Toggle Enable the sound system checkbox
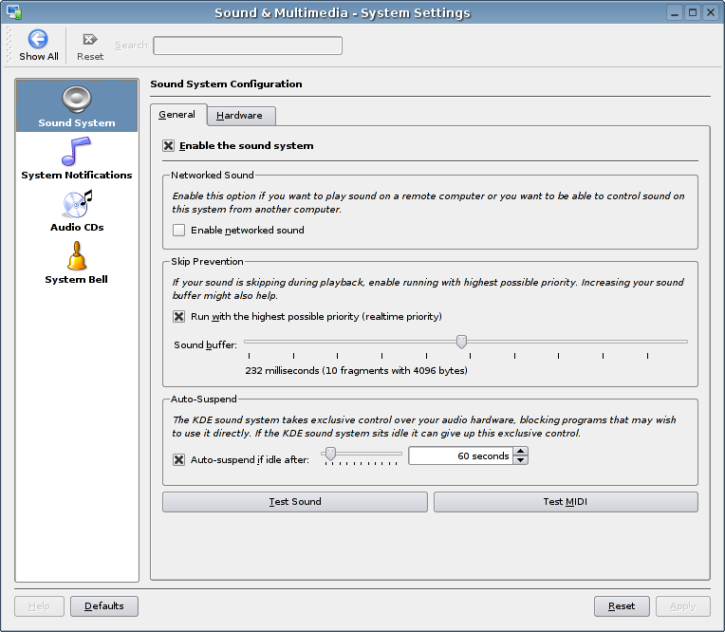The width and height of the screenshot is (725, 632). (x=169, y=145)
